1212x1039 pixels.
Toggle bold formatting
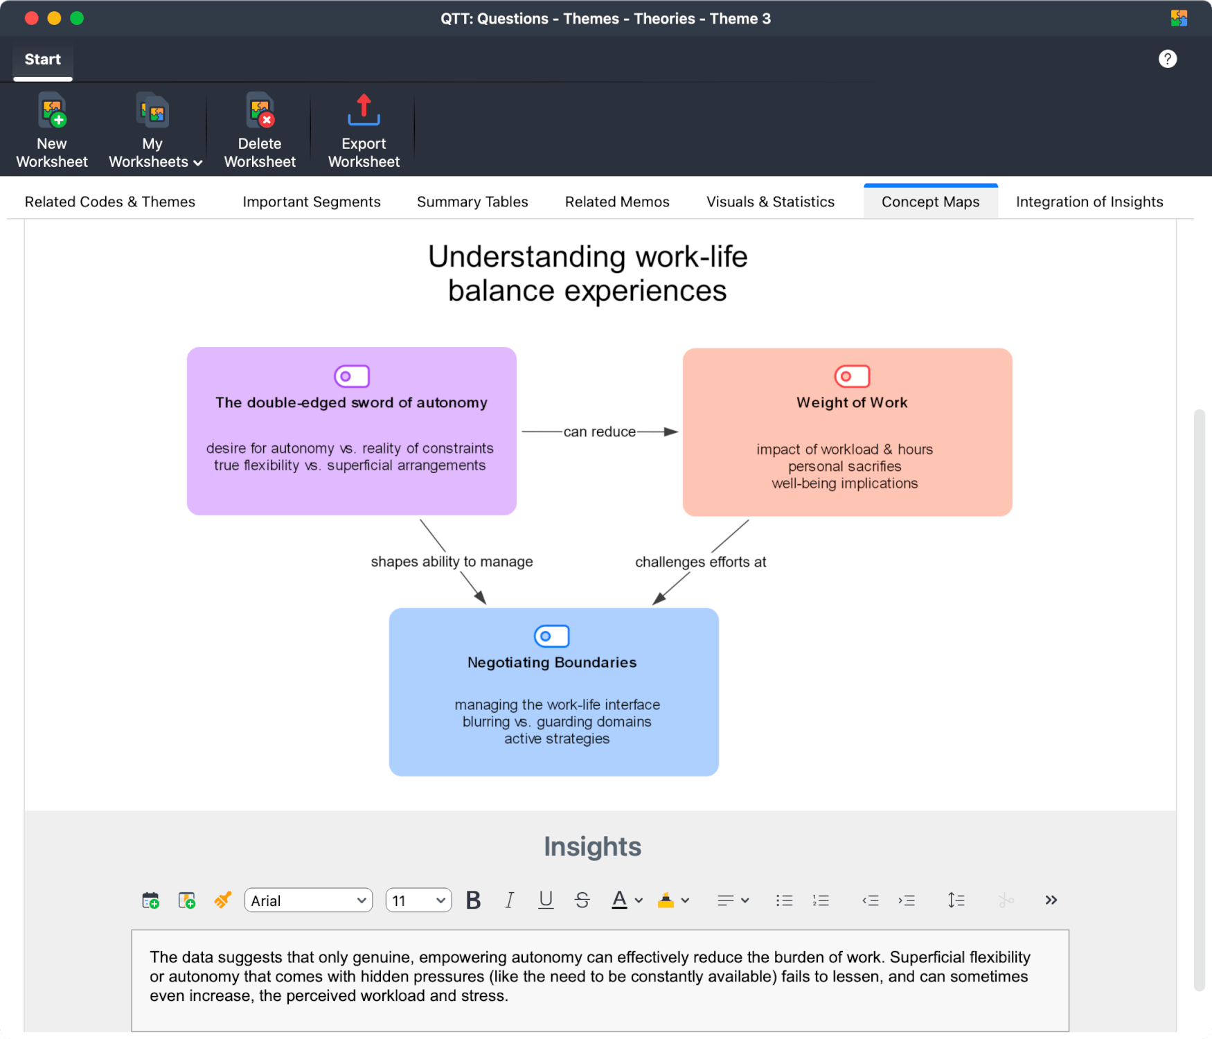(x=473, y=900)
